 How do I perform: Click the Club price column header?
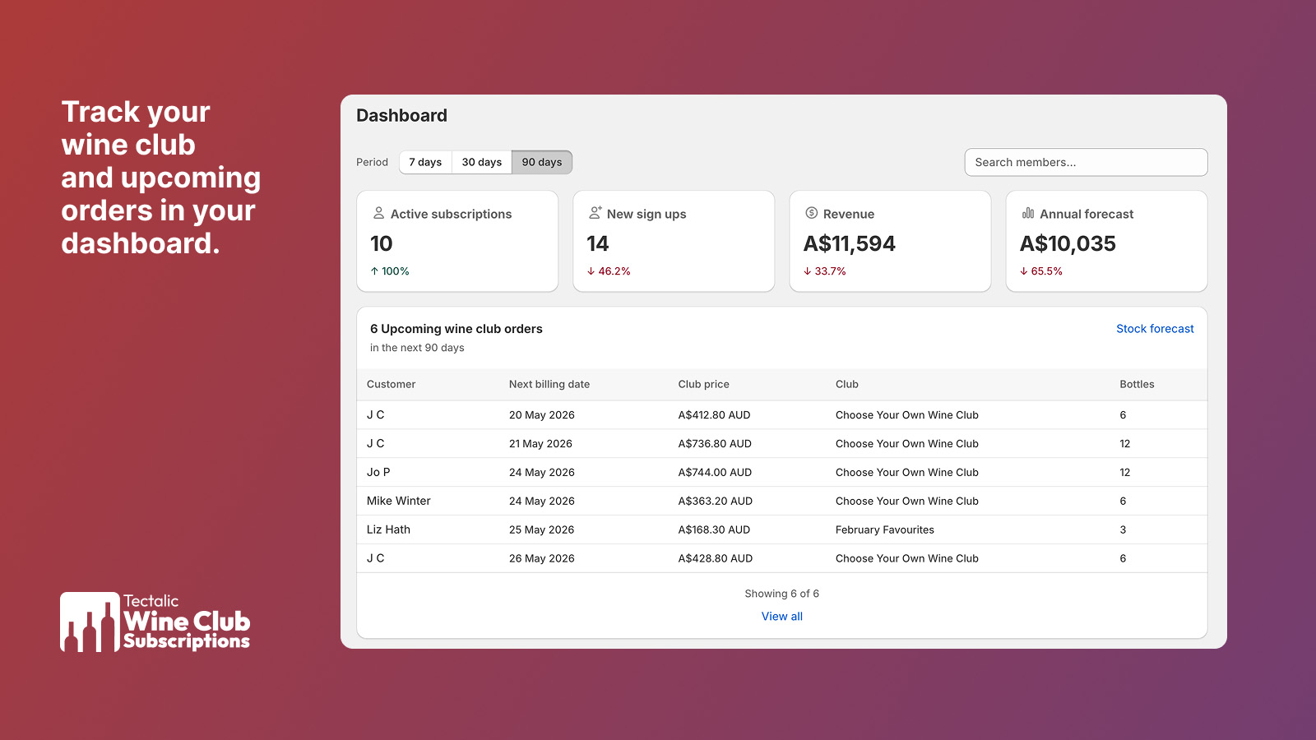click(x=703, y=384)
